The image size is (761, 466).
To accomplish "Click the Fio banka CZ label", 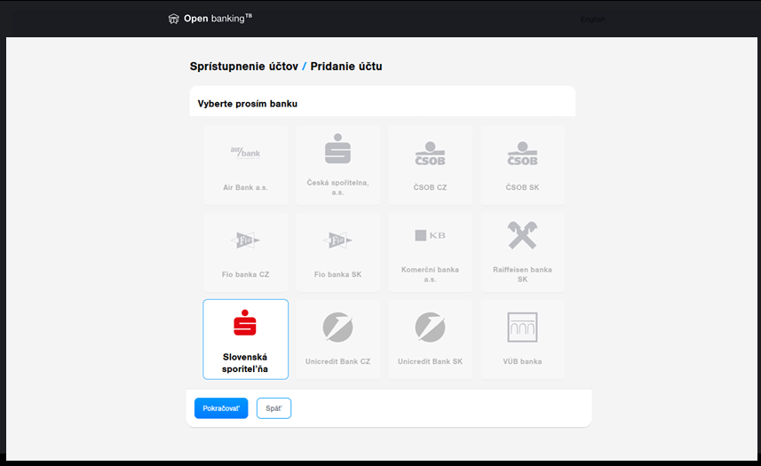I will point(245,274).
